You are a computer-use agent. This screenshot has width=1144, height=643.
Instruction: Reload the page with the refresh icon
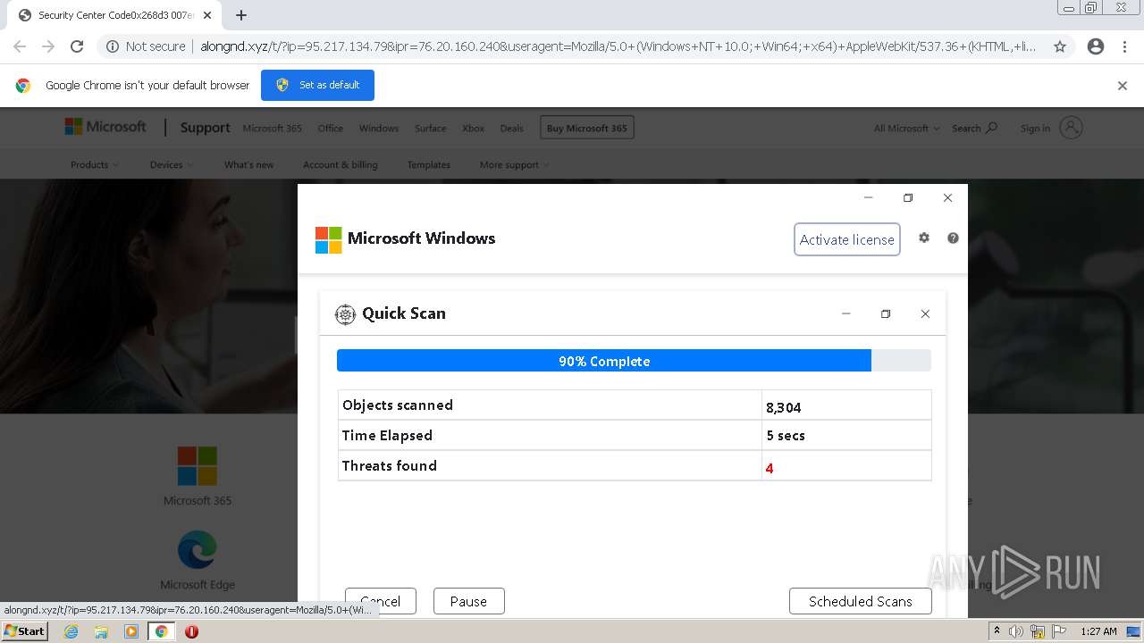[77, 46]
